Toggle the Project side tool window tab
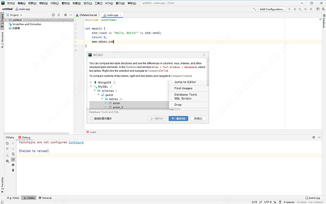Viewport: 326px width, 204px height. pos(2,21)
